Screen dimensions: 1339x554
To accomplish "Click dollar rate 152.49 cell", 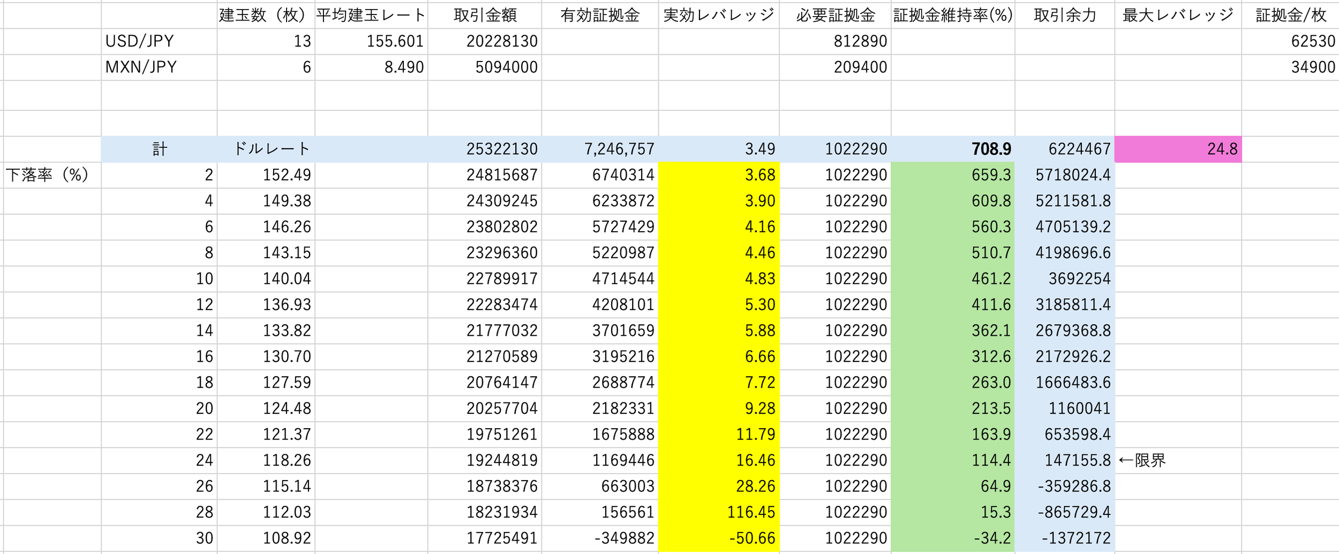I will pos(266,174).
